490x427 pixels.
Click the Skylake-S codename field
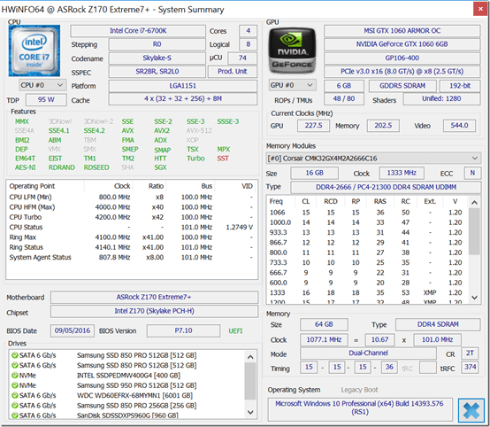point(157,58)
